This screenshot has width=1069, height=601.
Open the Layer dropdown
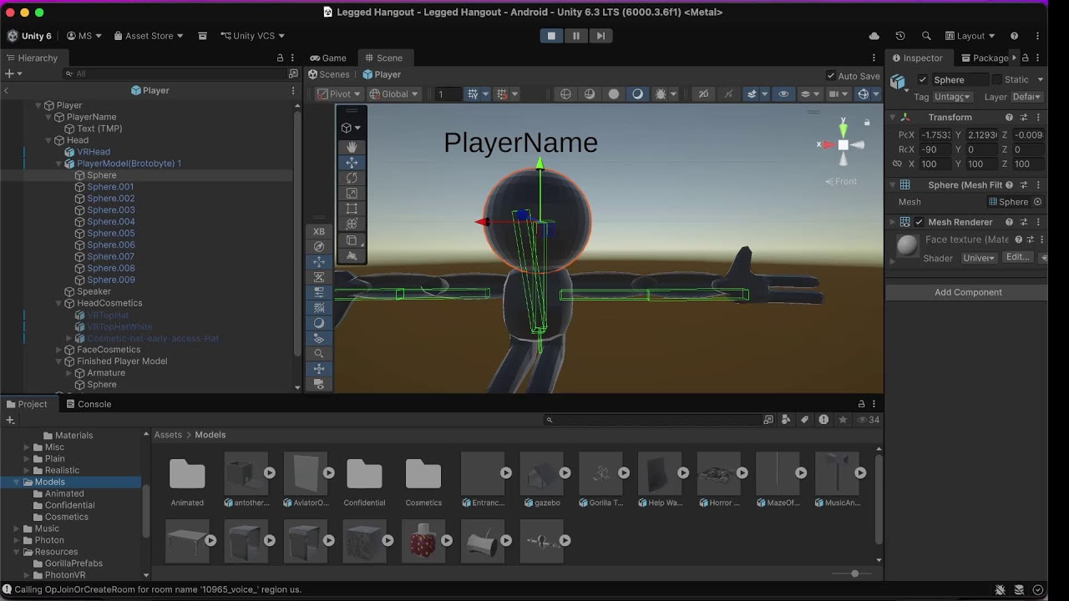[x=1026, y=97]
